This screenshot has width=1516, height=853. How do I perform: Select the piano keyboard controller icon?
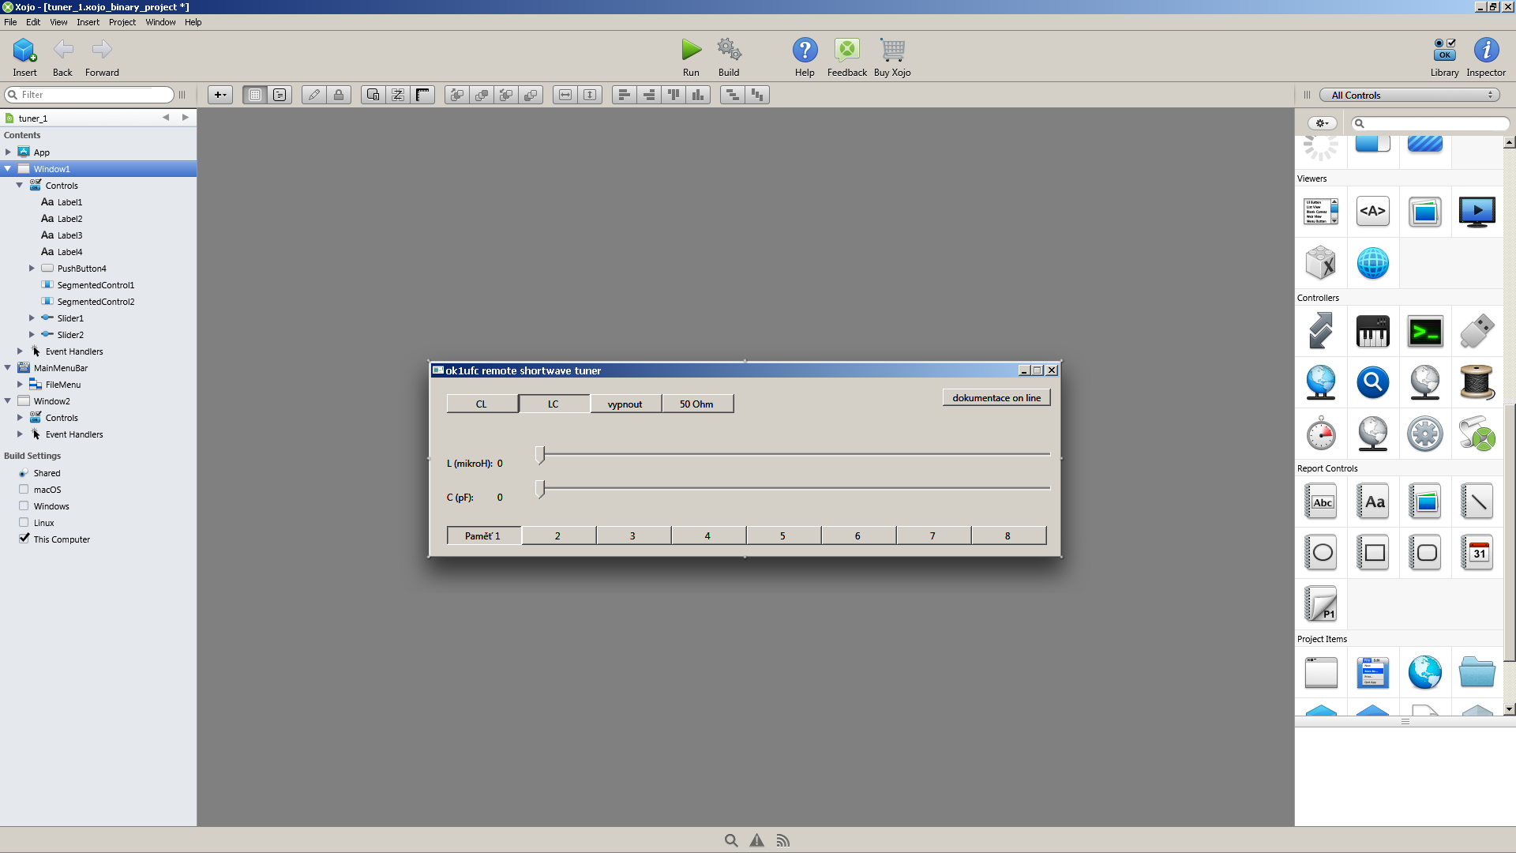1372,332
